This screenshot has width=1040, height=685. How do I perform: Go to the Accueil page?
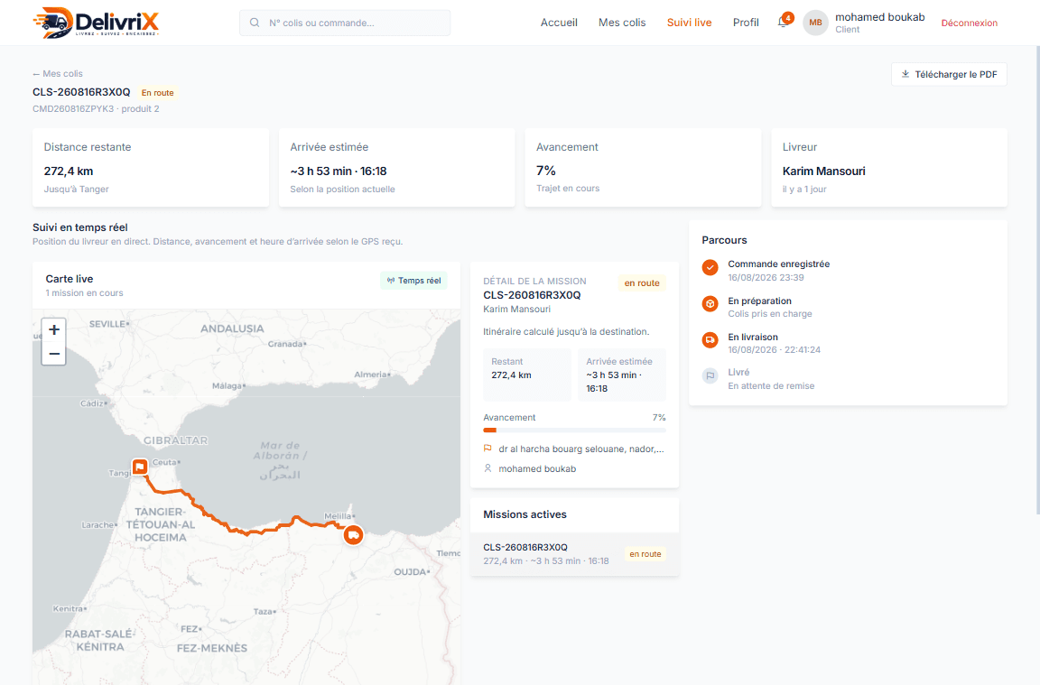[x=559, y=23]
